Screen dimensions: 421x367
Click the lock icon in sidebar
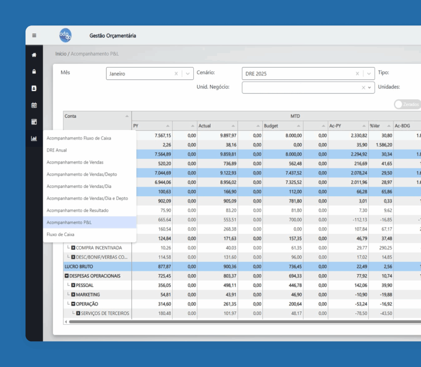tap(34, 72)
